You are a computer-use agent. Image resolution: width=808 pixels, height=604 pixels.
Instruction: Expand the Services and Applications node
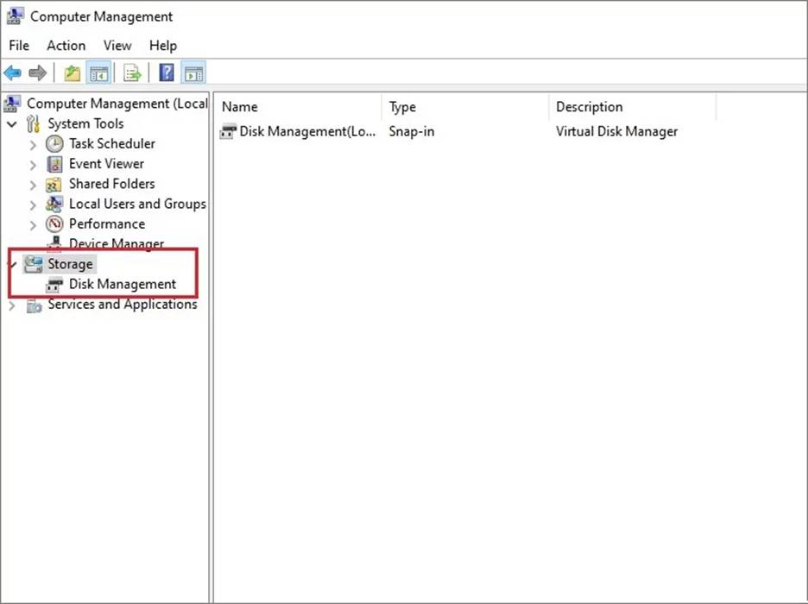(12, 305)
